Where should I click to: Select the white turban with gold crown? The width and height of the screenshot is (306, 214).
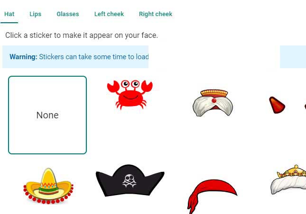288,180
